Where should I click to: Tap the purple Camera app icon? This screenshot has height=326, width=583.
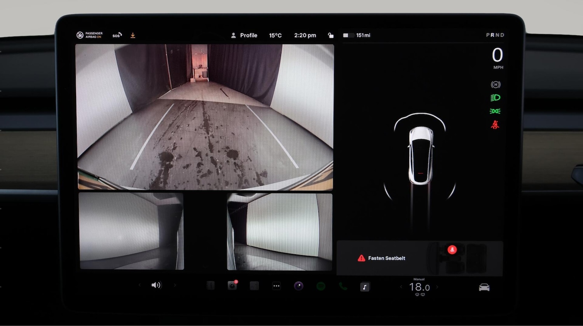click(298, 286)
